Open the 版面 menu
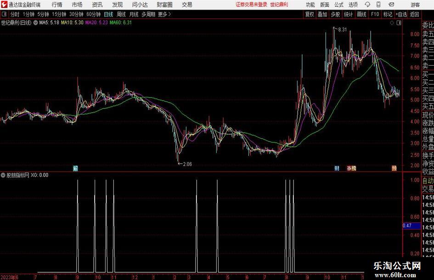The image size is (434, 280). [x=325, y=5]
